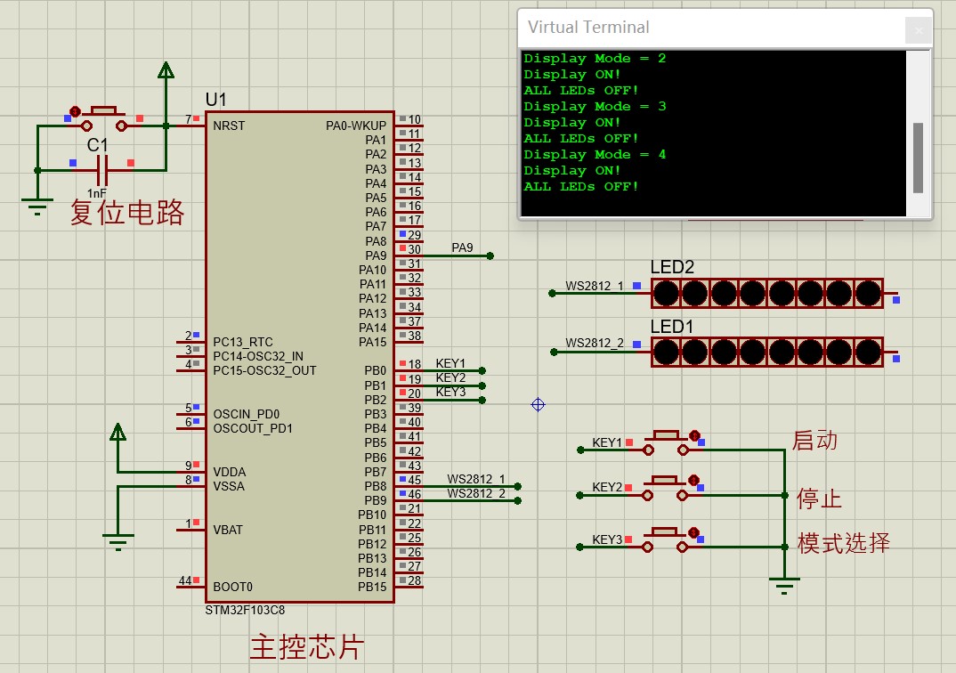The width and height of the screenshot is (956, 673).
Task: Click the power terminal above the reset button
Action: [x=166, y=73]
